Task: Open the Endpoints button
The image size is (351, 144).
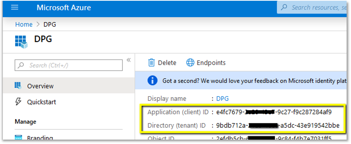Action: (206, 63)
